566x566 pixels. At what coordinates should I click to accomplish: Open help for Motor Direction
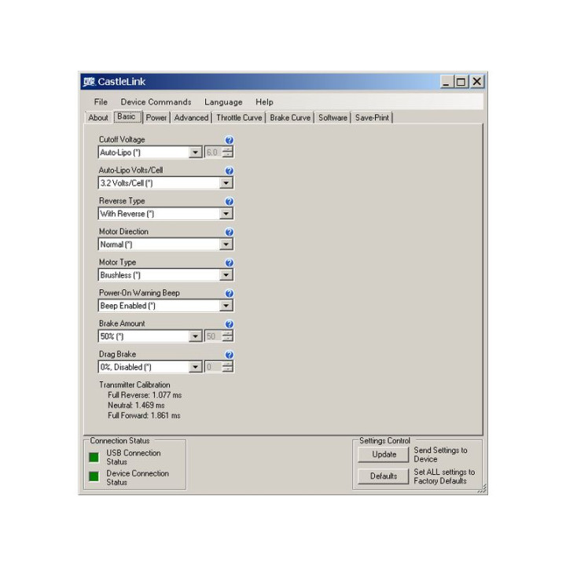pyautogui.click(x=229, y=232)
